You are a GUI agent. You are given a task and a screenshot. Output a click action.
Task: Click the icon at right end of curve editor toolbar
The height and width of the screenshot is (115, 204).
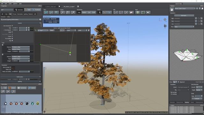pyautogui.click(x=89, y=30)
